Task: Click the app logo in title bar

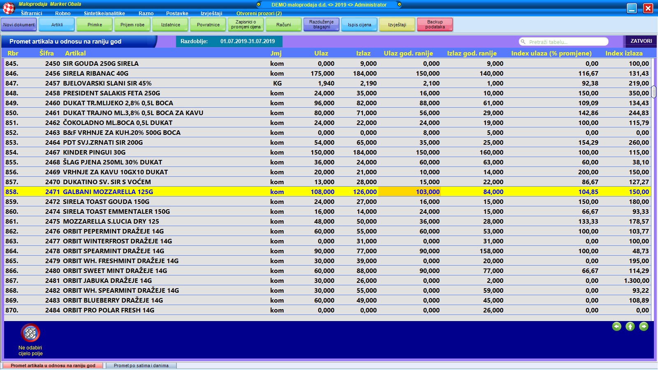Action: [9, 8]
